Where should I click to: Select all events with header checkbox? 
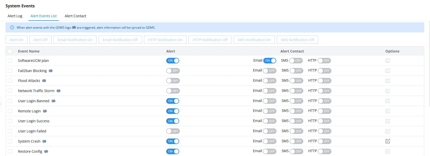tap(10, 51)
